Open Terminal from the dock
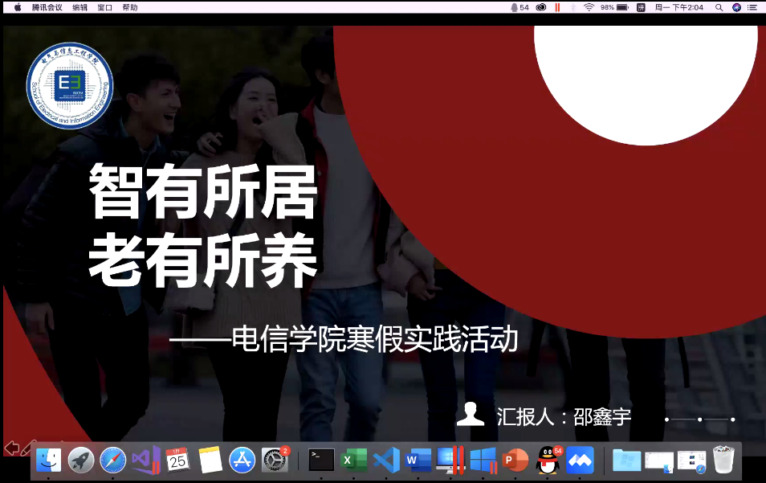This screenshot has width=766, height=483. pyautogui.click(x=321, y=460)
